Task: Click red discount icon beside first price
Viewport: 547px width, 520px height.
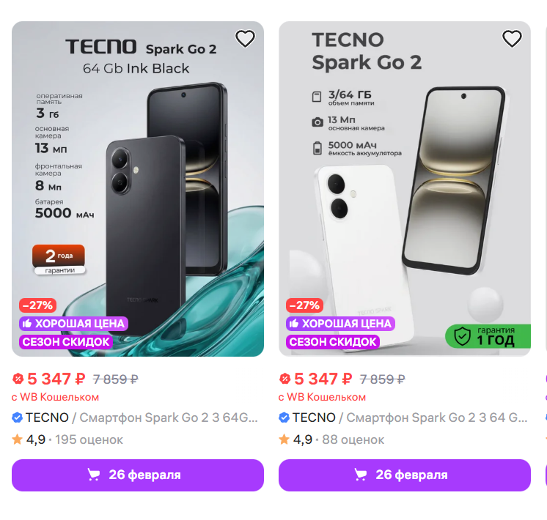Action: click(18, 379)
